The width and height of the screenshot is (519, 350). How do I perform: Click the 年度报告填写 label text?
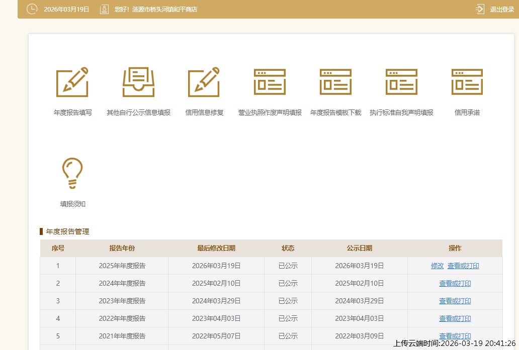72,112
